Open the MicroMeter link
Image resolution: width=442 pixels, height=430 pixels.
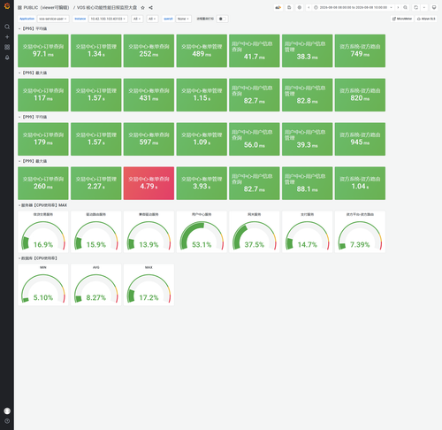coord(402,19)
